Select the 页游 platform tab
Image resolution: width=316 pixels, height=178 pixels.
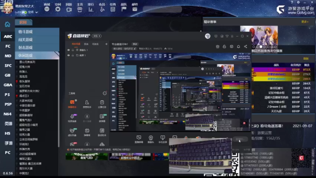point(8,124)
